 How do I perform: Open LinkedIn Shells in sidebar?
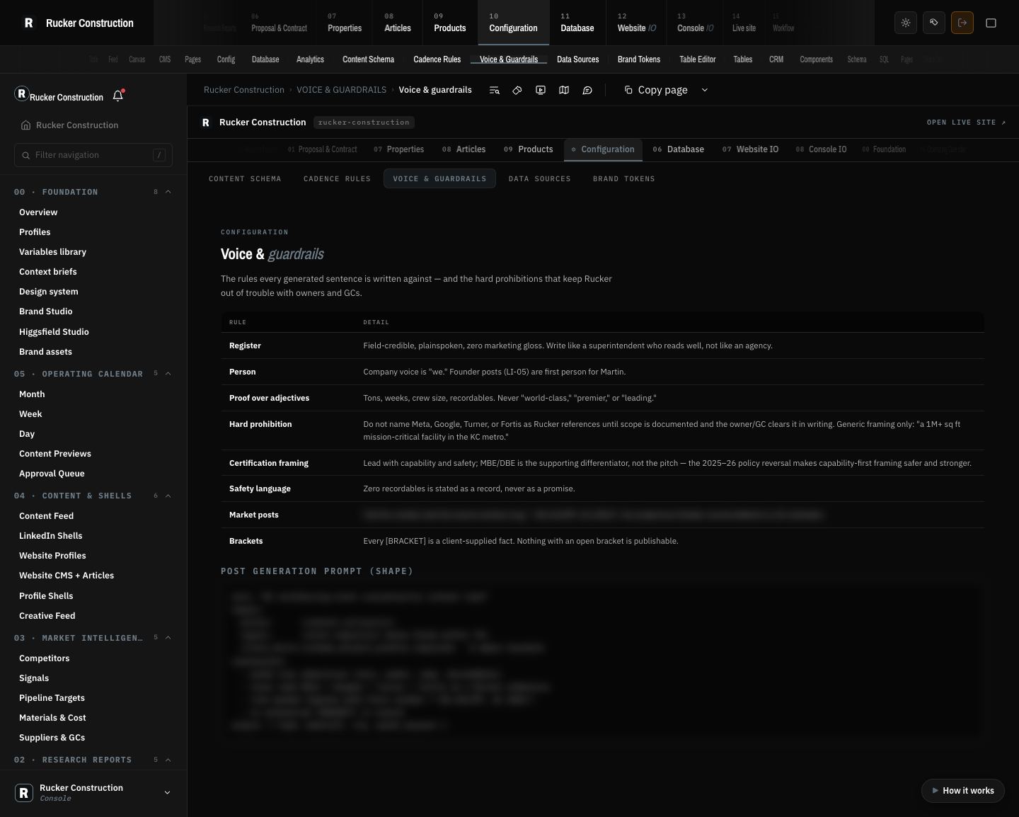tap(50, 536)
